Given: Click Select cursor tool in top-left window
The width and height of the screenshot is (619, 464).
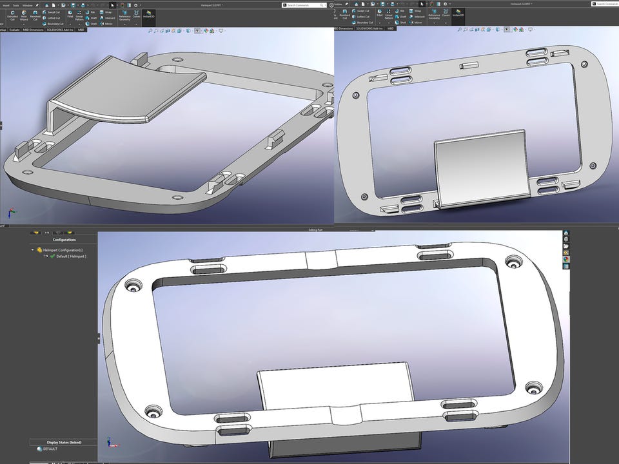Looking at the screenshot, I should [x=112, y=5].
